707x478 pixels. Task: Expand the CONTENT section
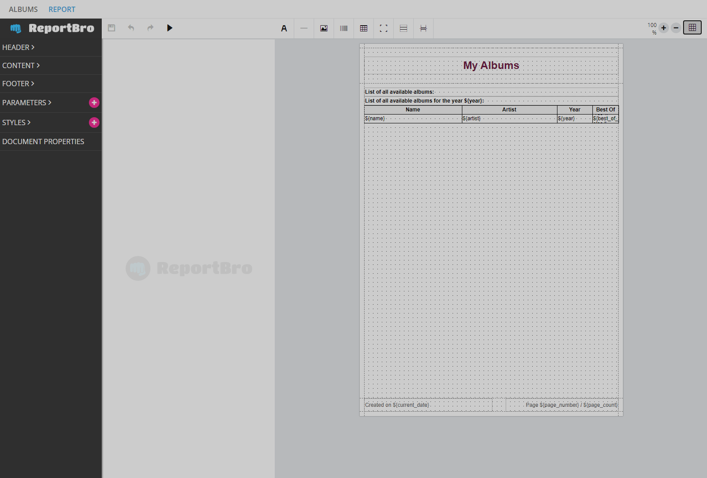[x=51, y=65]
